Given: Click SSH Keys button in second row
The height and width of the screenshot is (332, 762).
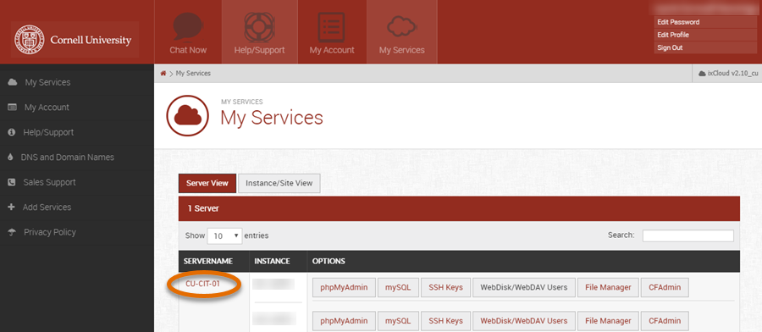Looking at the screenshot, I should point(445,321).
